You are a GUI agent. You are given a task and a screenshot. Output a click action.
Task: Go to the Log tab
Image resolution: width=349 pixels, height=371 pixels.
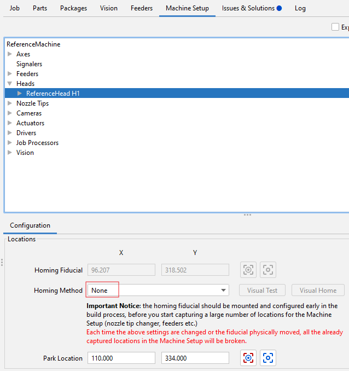click(x=300, y=8)
